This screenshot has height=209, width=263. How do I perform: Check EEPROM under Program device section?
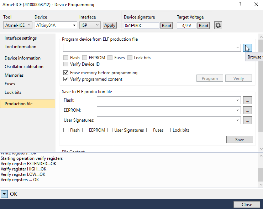click(x=85, y=58)
